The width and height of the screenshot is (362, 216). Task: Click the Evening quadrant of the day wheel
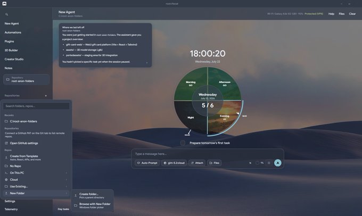pos(224,117)
